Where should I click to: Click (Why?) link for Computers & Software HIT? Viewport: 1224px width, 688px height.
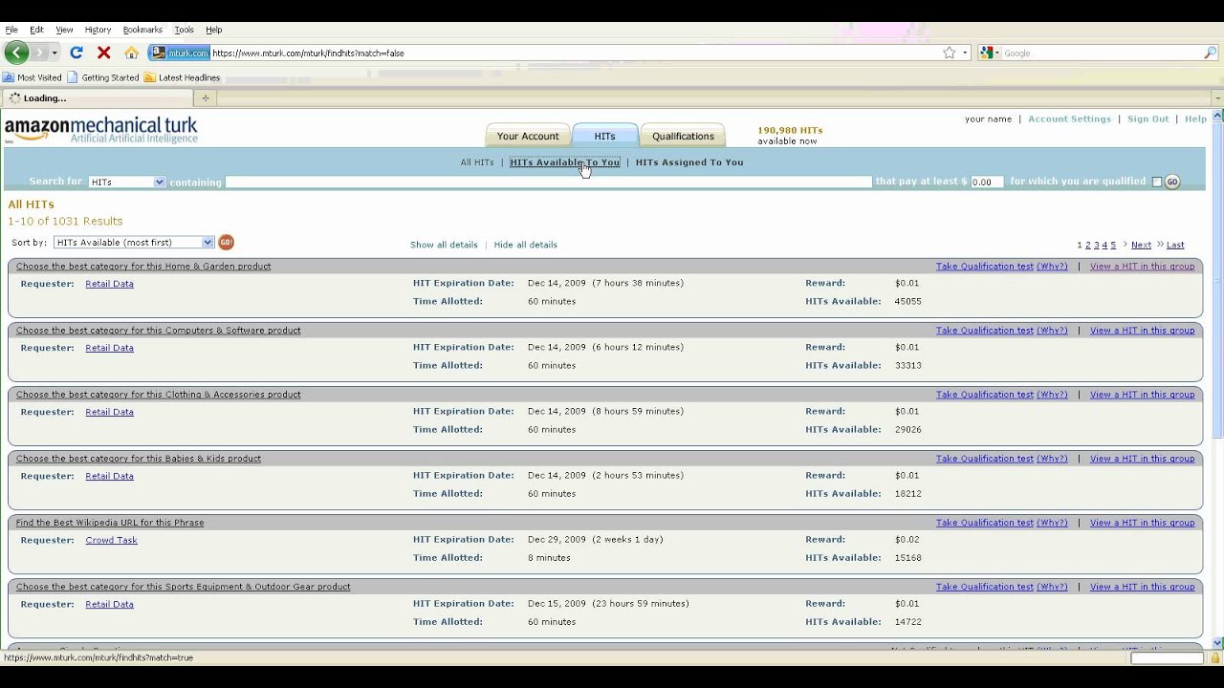coord(1052,331)
